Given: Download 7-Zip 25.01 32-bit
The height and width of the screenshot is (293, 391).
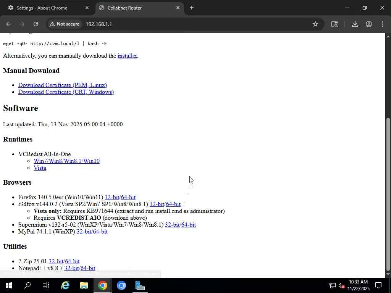Looking at the screenshot, I should 56,261.
